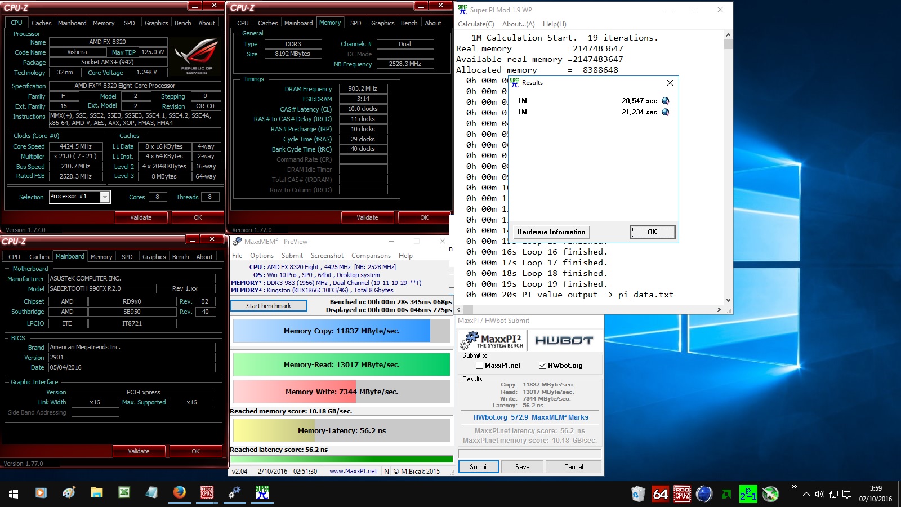Open the Bench tab in the Mainboard CPU-Z window

click(x=180, y=257)
